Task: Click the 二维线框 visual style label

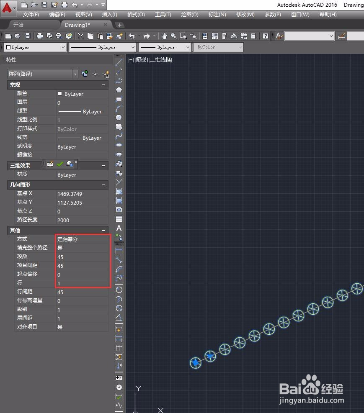Action: [x=160, y=60]
